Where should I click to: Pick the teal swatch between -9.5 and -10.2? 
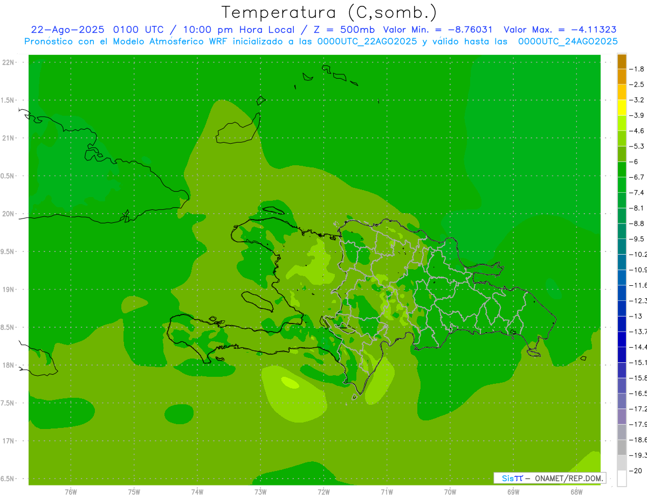pyautogui.click(x=622, y=247)
